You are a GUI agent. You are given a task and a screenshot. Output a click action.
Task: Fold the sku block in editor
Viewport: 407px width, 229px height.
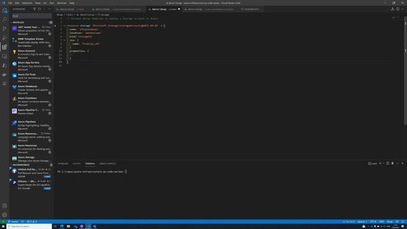[x=65, y=40]
